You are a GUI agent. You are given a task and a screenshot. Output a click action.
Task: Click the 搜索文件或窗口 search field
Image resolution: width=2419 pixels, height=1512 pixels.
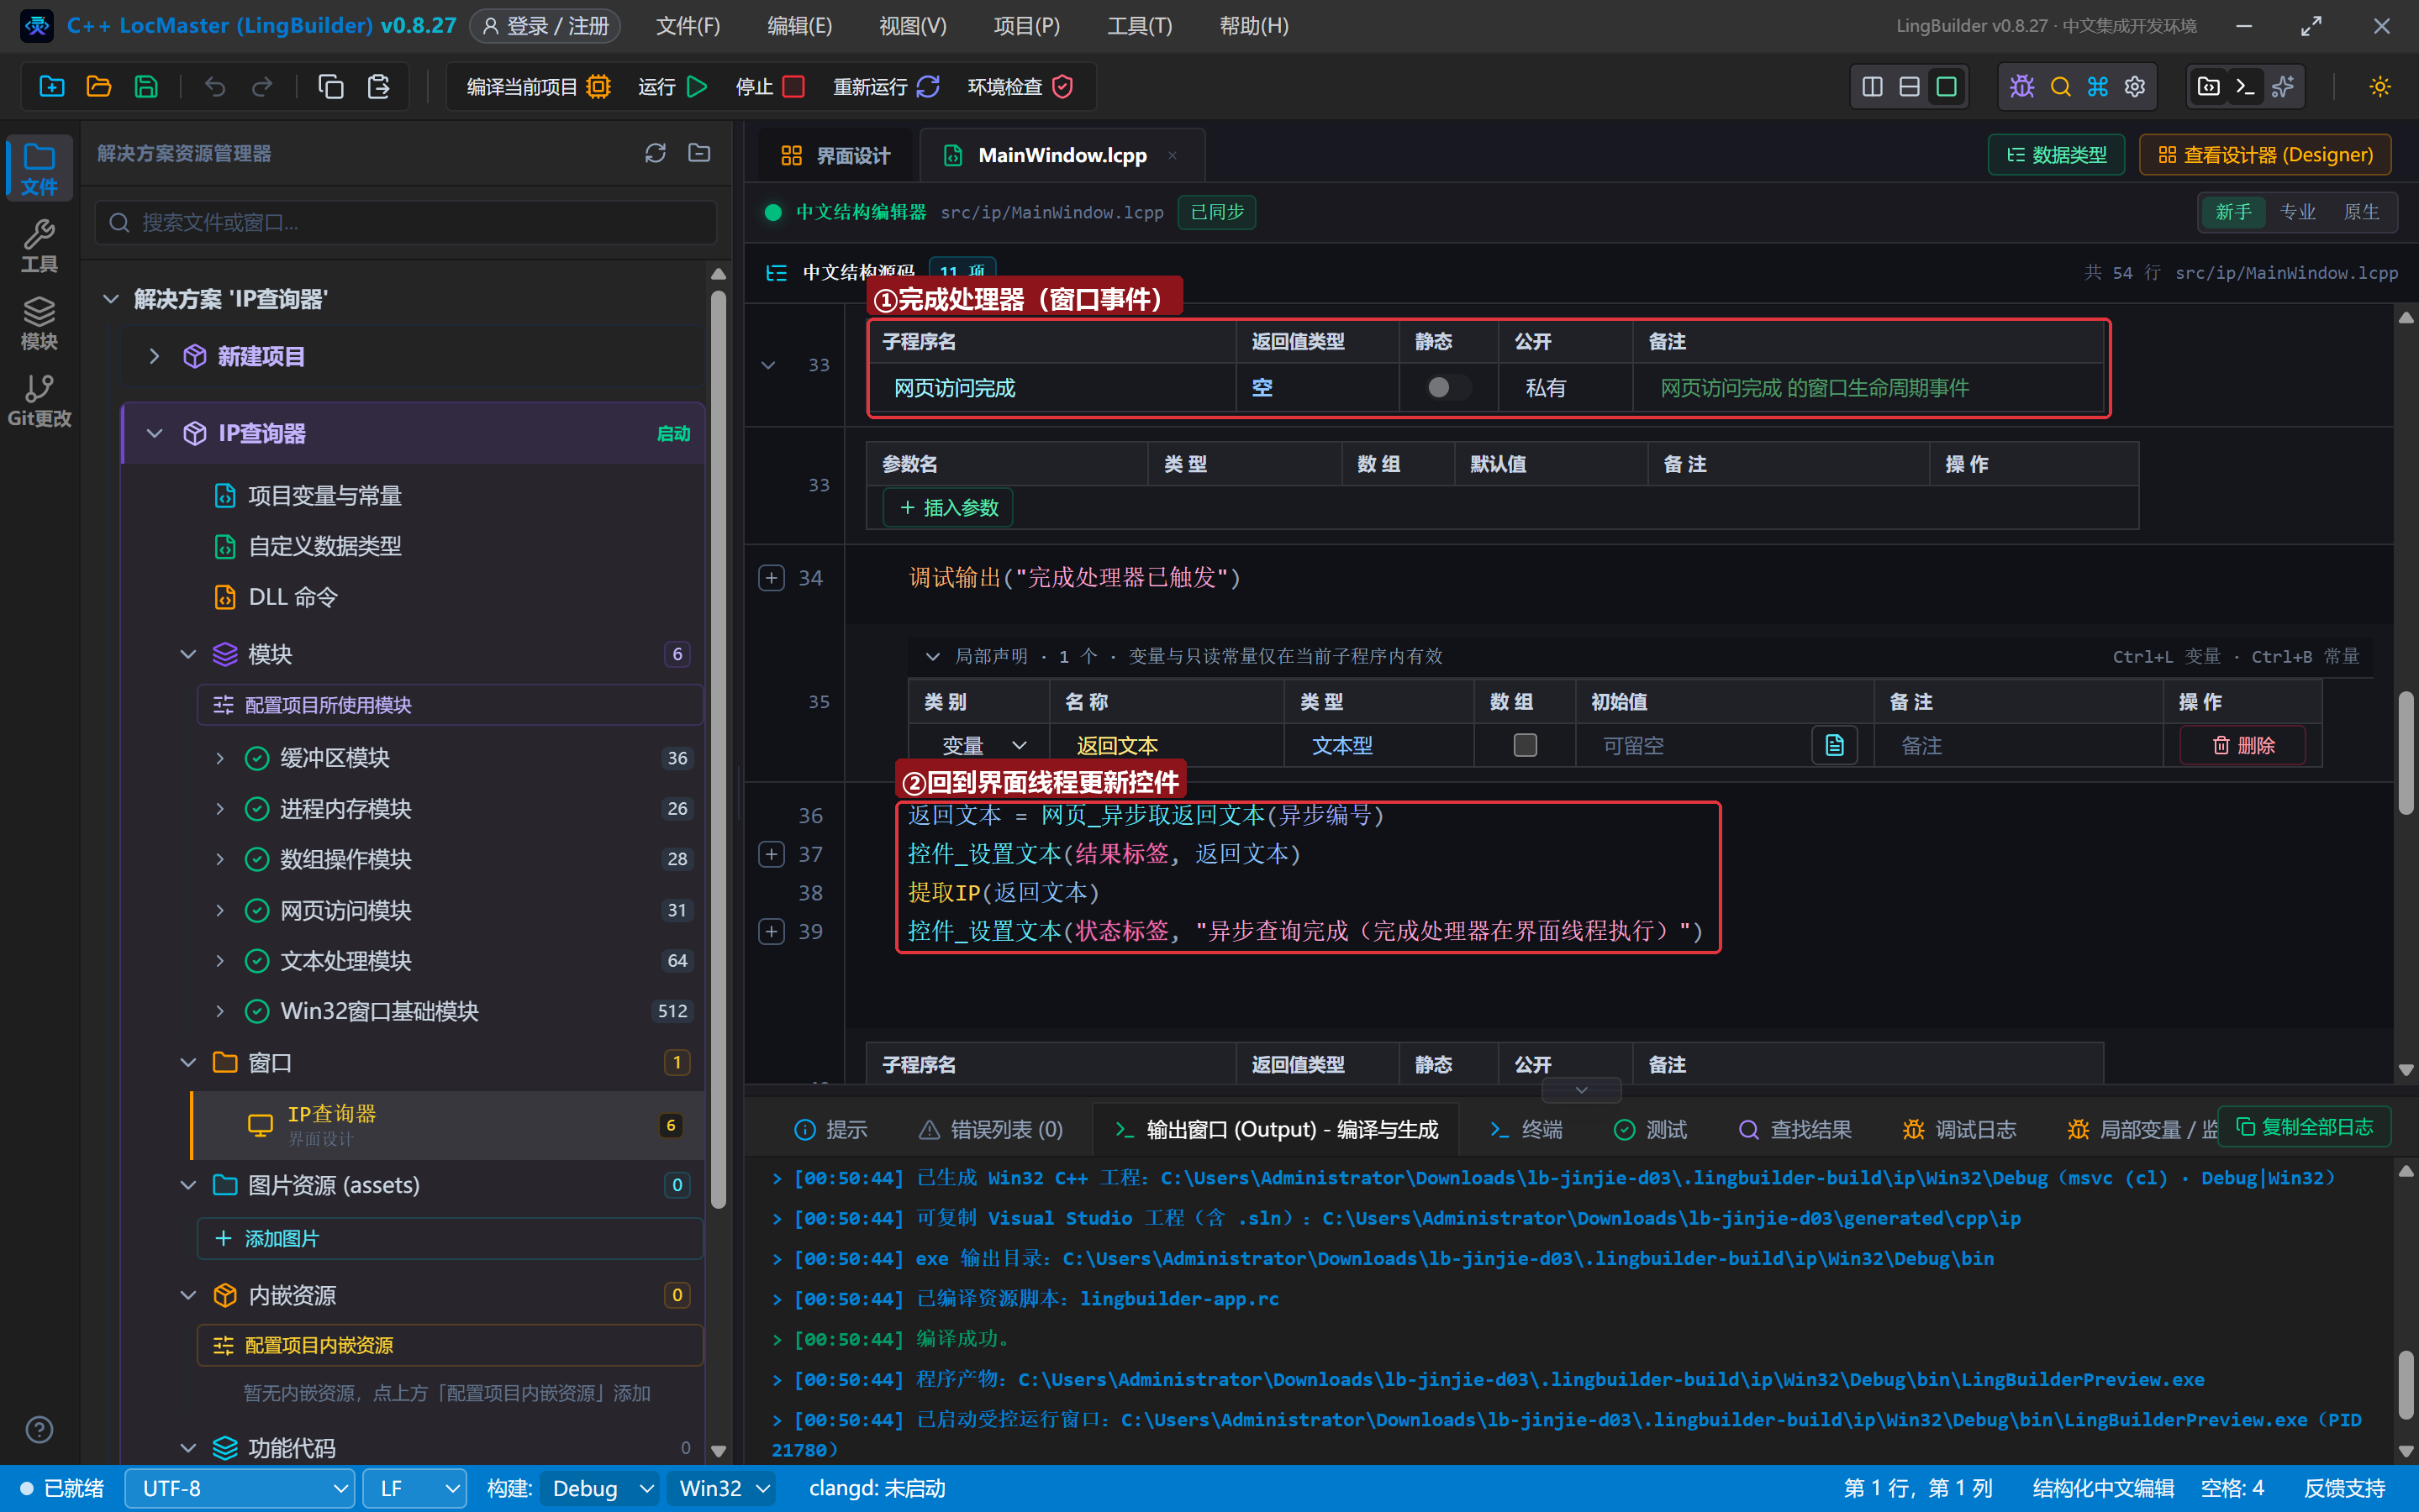click(406, 222)
